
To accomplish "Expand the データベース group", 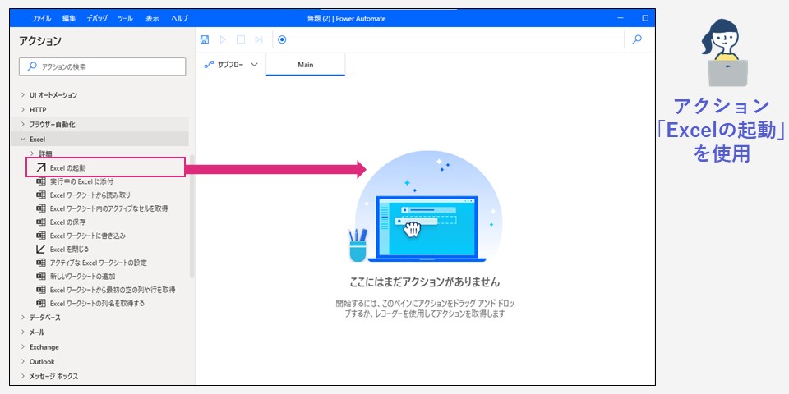I will pos(23,318).
